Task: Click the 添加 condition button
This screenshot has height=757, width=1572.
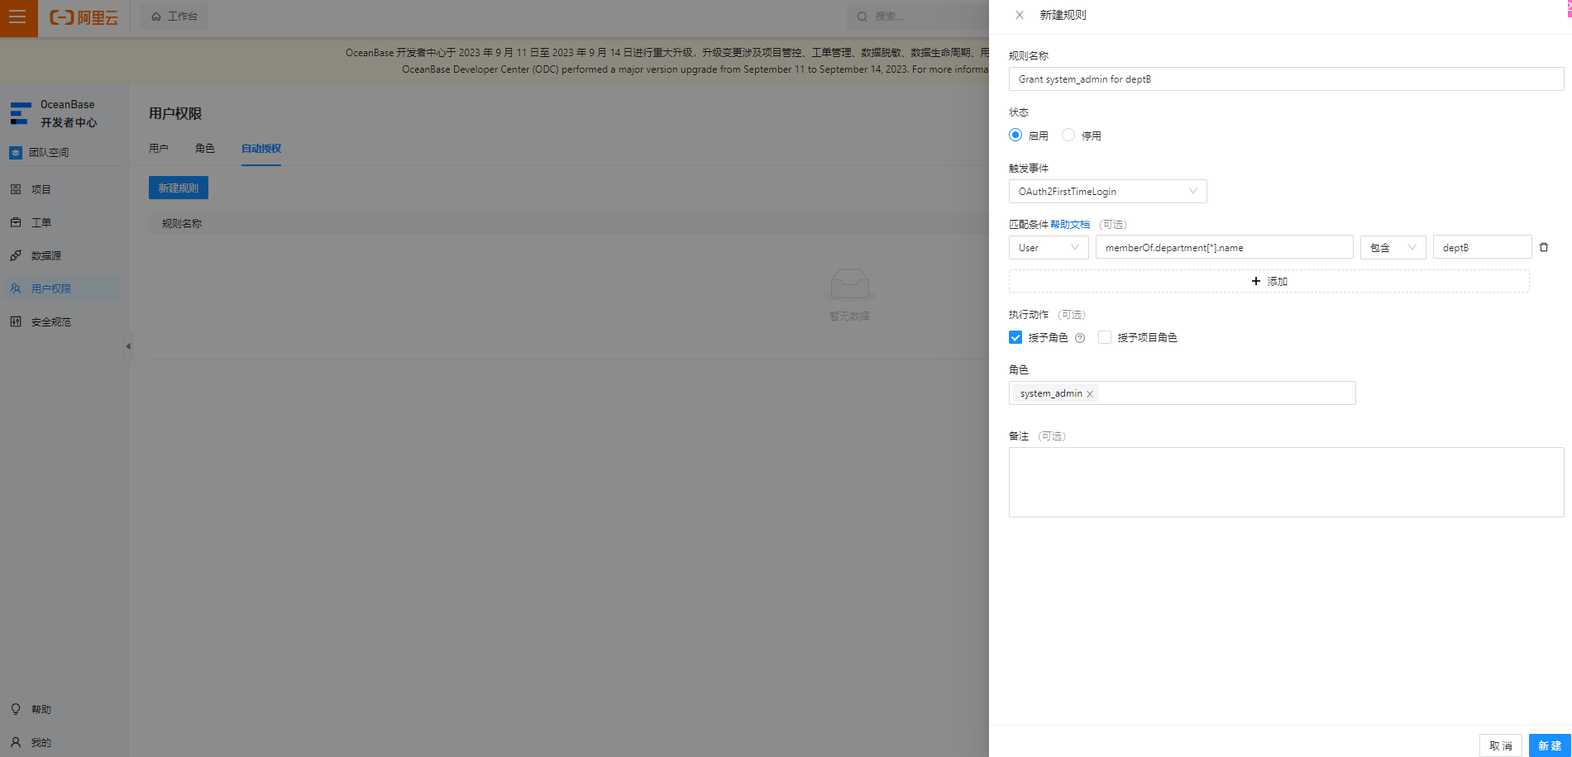Action: click(1269, 281)
